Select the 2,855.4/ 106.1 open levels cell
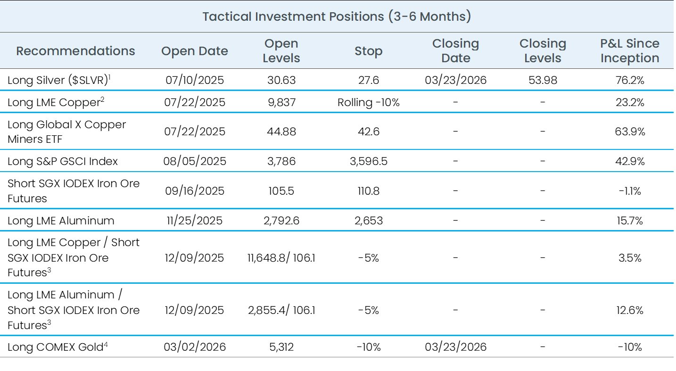This screenshot has height=371, width=676. point(282,310)
